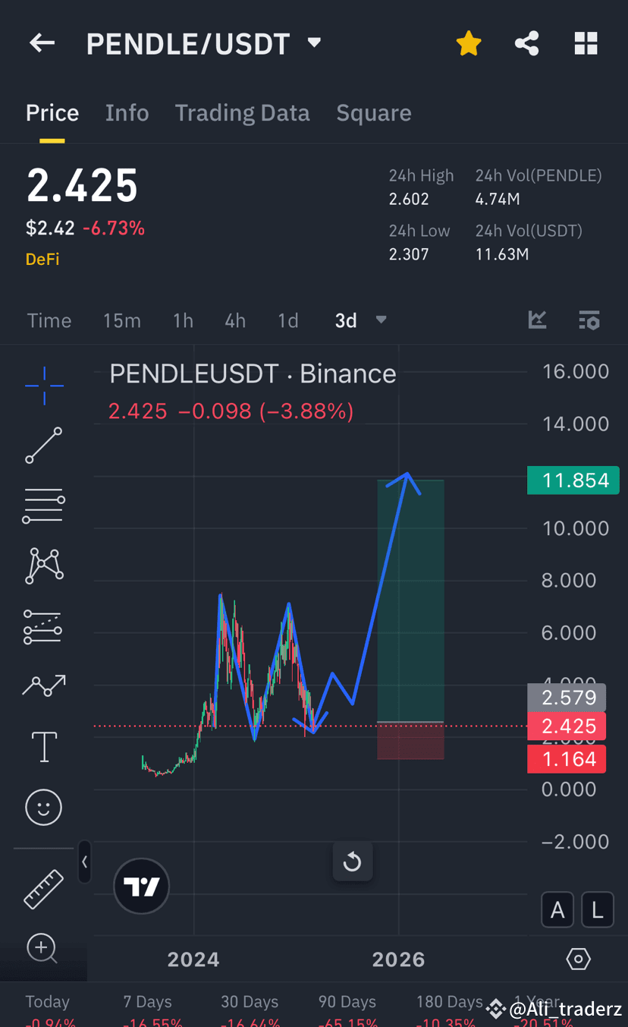Select the ruler measure tool
Viewport: 628px width, 1027px height.
pos(44,889)
